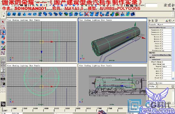The height and width of the screenshot is (114, 175).
Task: Open the sel dropdown on the status line
Action: click(142, 5)
